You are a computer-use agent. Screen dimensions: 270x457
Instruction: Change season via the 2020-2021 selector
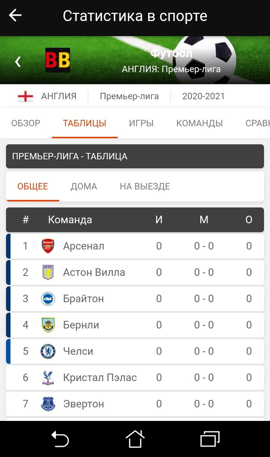click(x=203, y=96)
